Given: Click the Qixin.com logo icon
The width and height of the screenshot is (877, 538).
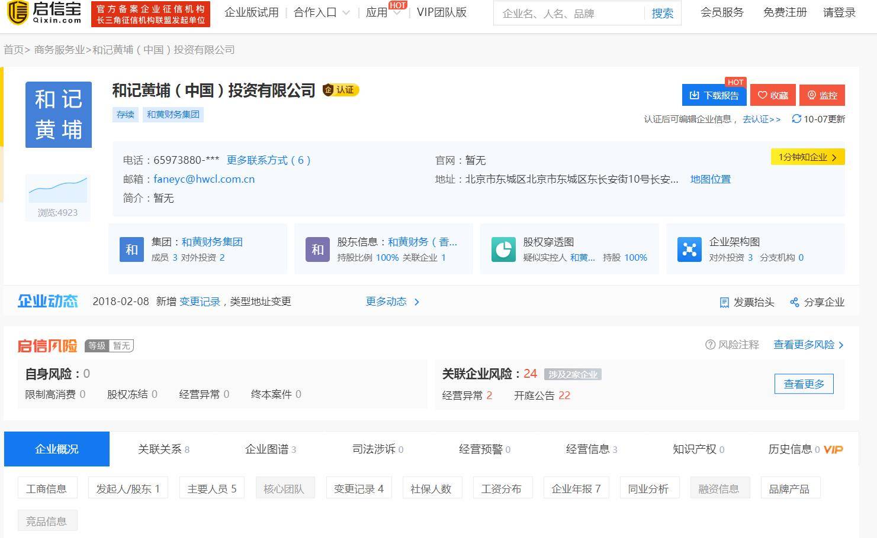Looking at the screenshot, I should [x=17, y=13].
